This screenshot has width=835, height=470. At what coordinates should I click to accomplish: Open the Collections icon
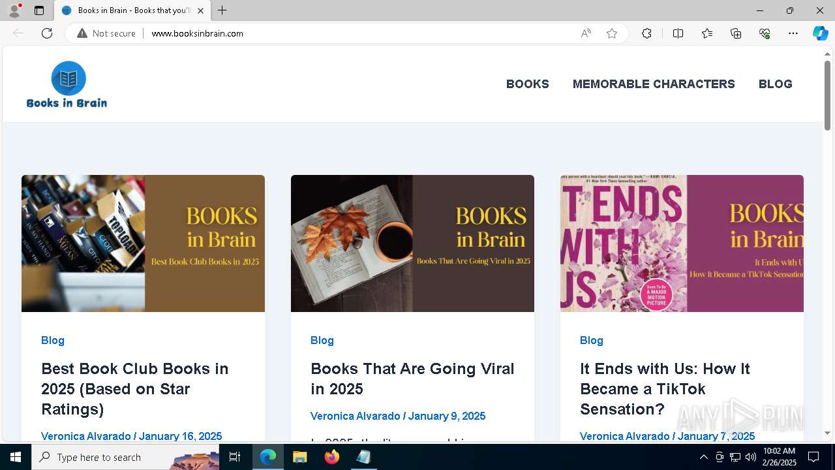coord(736,33)
